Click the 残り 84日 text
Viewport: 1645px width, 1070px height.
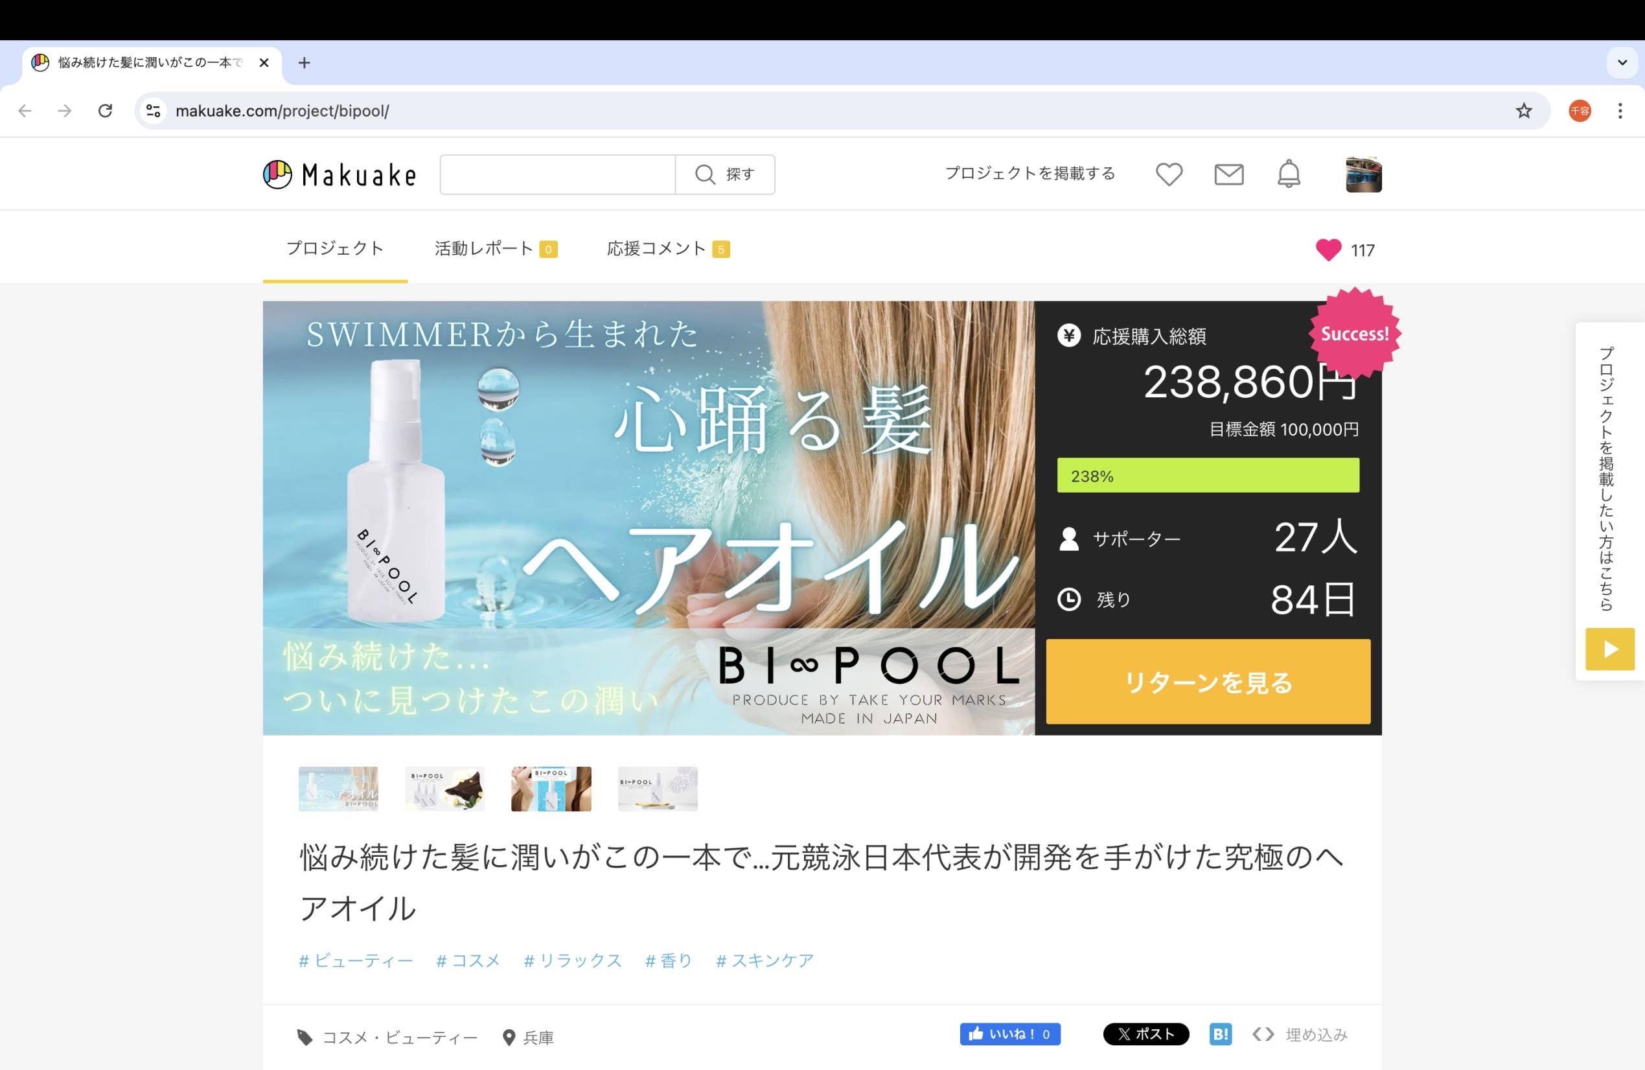(1208, 599)
